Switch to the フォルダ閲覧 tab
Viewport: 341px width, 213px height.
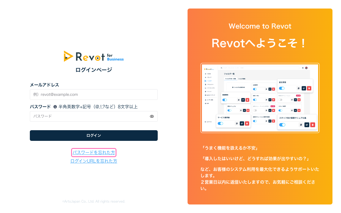242,79
